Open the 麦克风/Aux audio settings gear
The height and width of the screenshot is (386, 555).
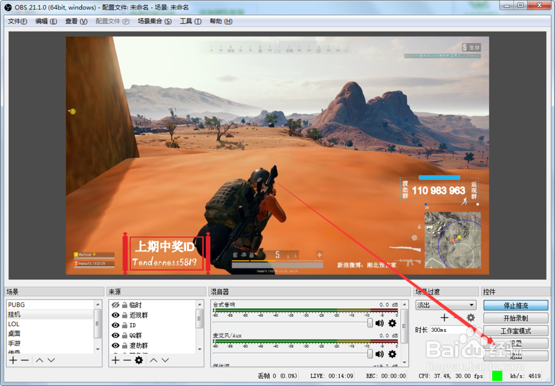(x=392, y=354)
